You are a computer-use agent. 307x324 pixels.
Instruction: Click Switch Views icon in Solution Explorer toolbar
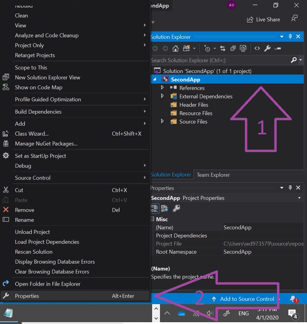point(186,49)
